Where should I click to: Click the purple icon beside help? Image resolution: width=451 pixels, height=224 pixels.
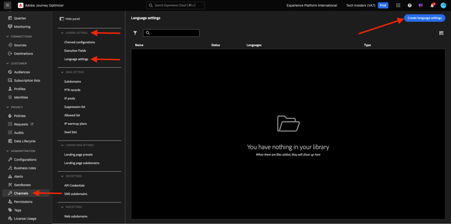420,5
